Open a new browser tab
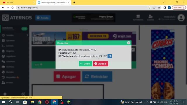This screenshot has height=105, width=187. pos(74,2)
